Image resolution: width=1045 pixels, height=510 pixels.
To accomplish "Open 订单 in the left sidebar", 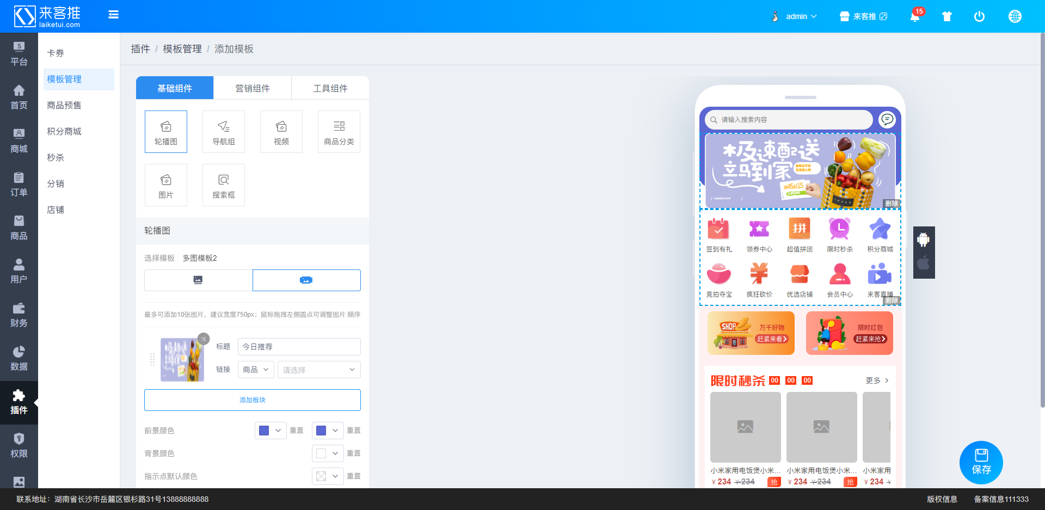I will (19, 185).
